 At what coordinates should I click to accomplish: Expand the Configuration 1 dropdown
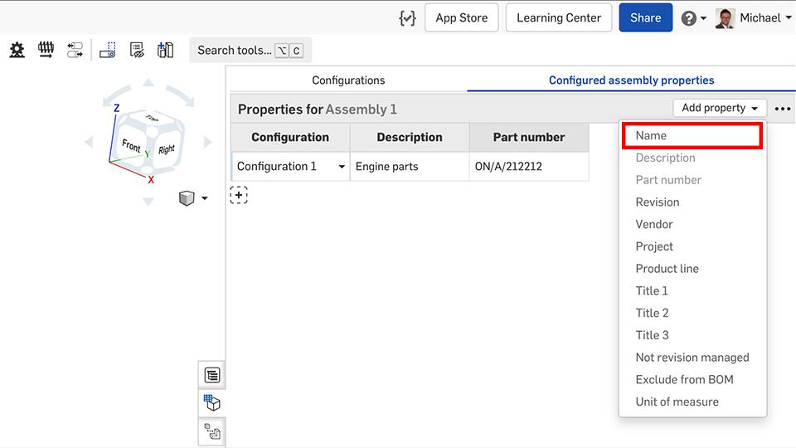click(x=341, y=167)
